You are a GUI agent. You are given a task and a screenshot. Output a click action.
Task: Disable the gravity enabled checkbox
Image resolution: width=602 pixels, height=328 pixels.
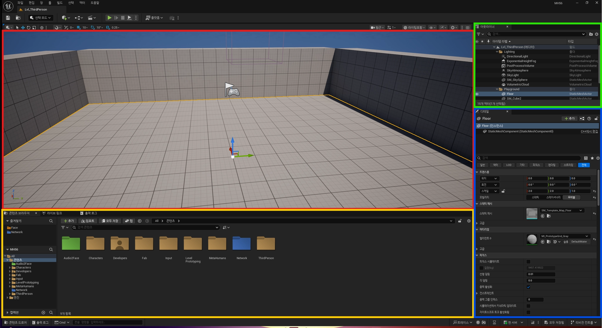point(528,287)
